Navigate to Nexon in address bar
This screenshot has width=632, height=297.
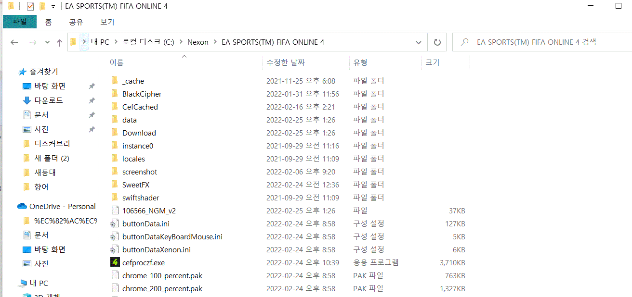tap(198, 42)
